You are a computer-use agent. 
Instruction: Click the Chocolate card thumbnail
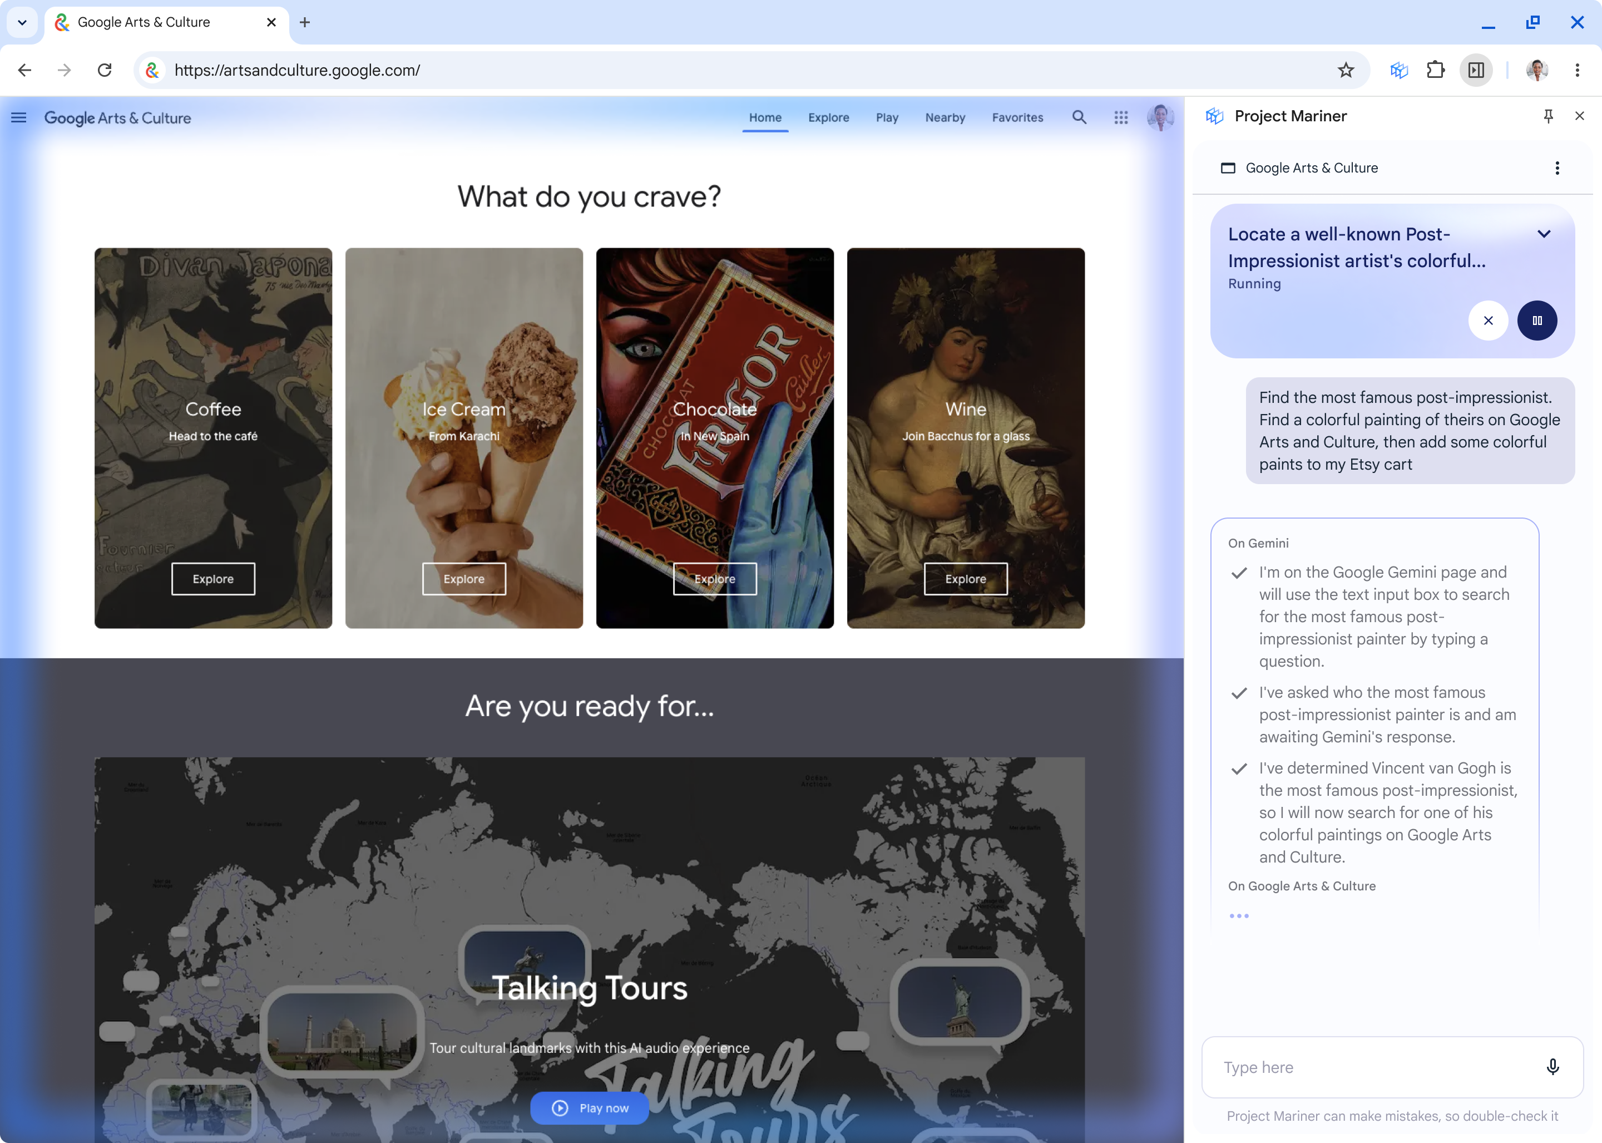tap(714, 438)
